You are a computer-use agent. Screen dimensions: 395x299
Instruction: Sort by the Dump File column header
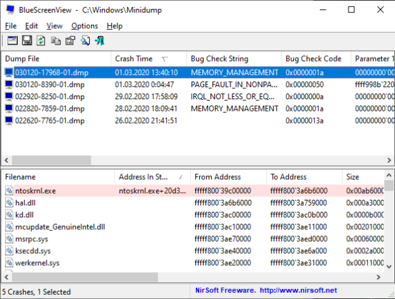coord(56,59)
